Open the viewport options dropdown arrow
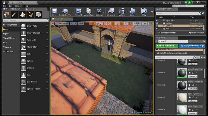This screenshot has width=208, height=116. point(53,24)
